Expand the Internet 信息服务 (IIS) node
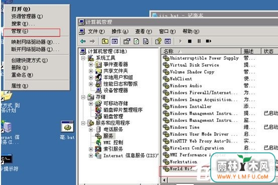The image size is (278, 185). [91, 156]
